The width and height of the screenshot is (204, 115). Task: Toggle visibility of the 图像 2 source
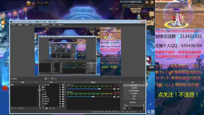click(60, 89)
